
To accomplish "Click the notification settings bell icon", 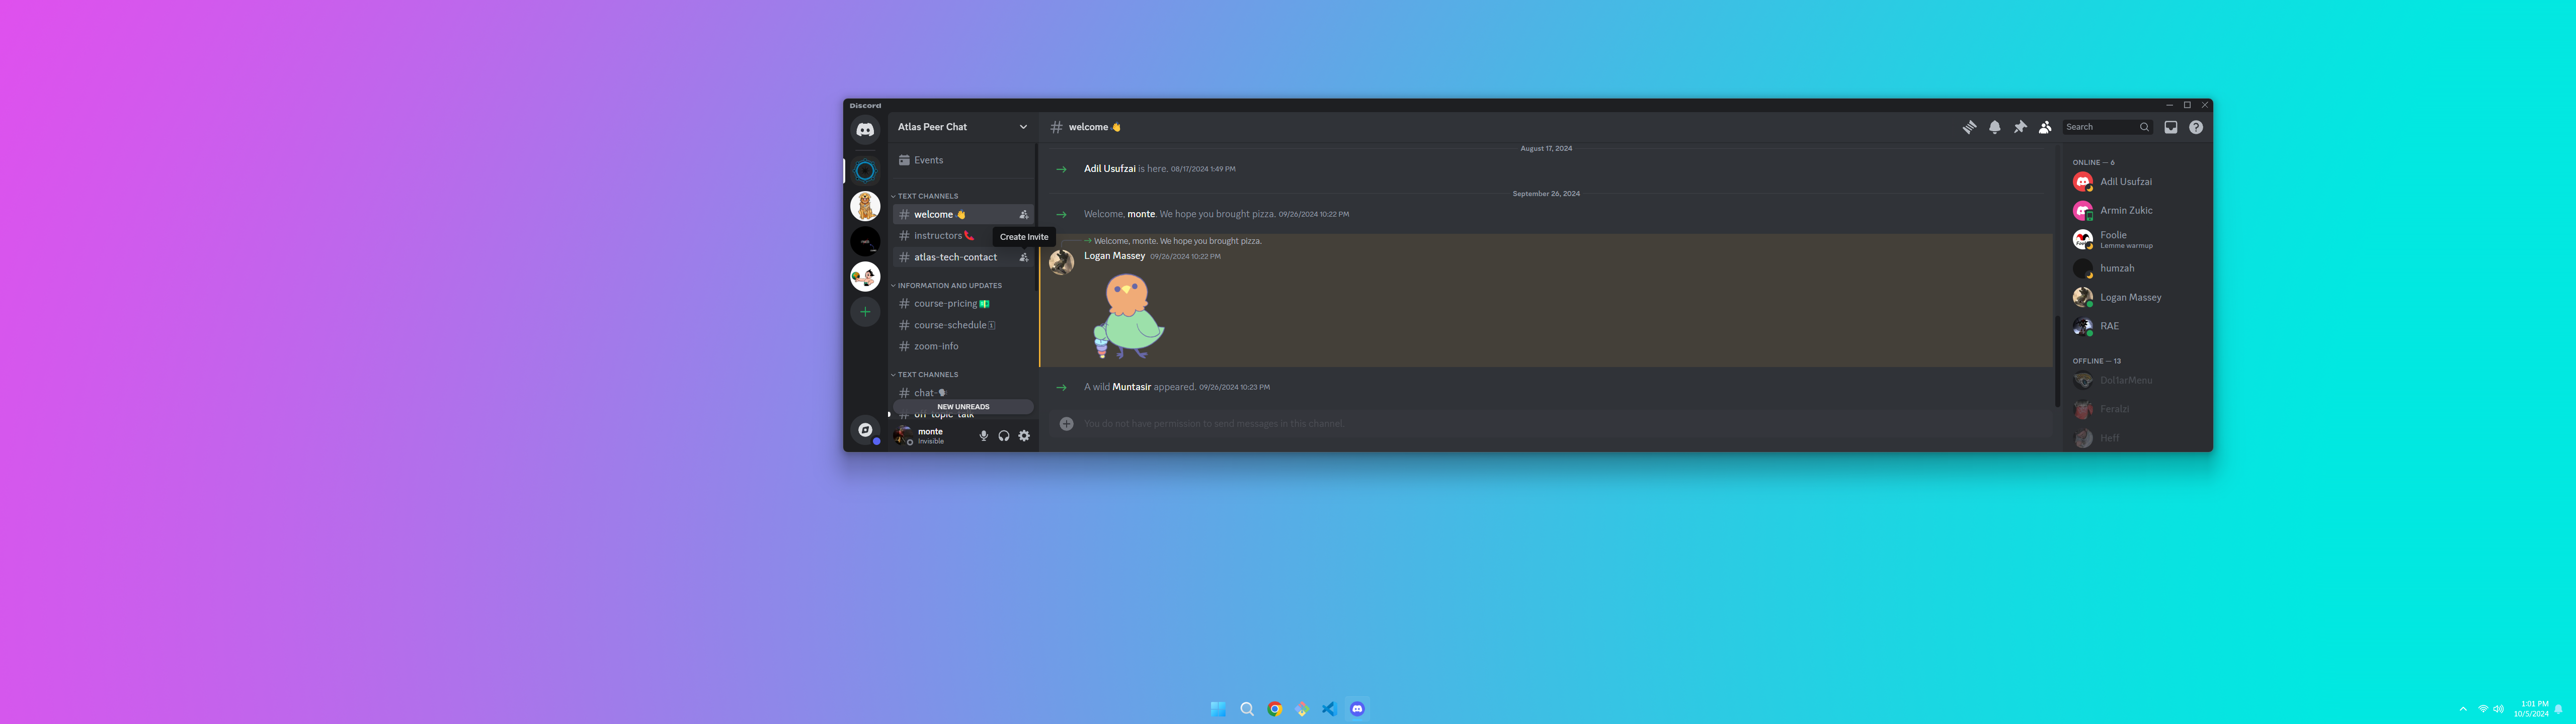I will [1994, 127].
